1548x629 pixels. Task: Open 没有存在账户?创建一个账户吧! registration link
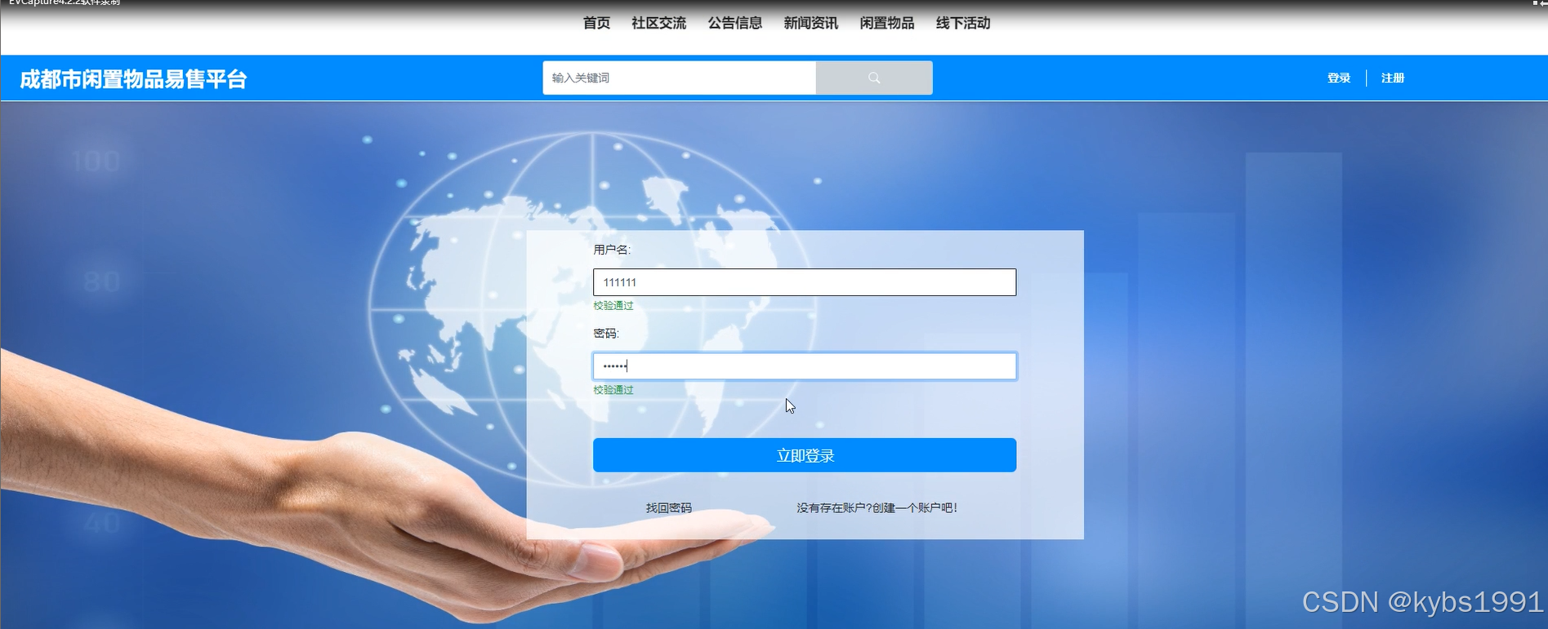(877, 507)
